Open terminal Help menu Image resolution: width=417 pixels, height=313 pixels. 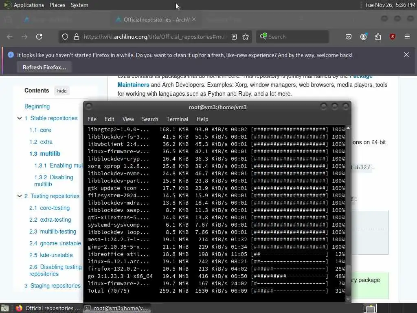202,119
